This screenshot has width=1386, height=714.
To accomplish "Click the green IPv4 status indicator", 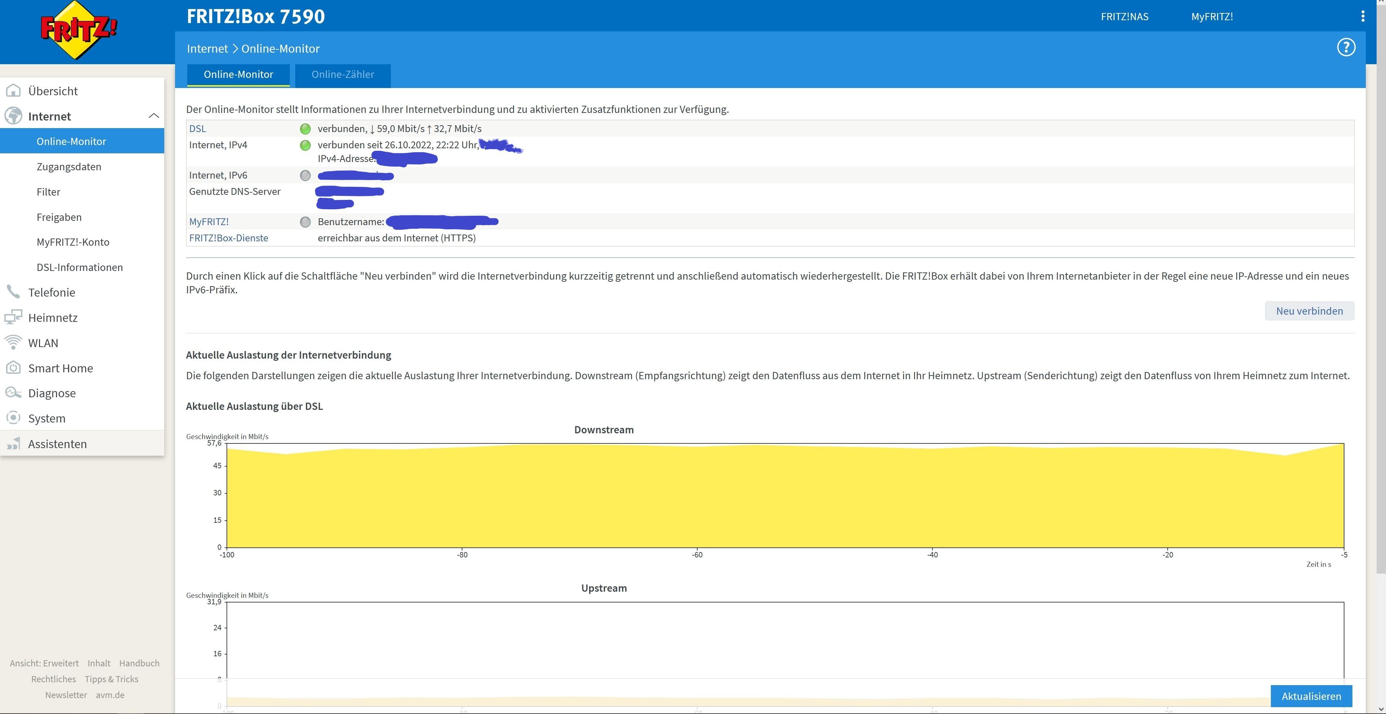I will click(305, 145).
